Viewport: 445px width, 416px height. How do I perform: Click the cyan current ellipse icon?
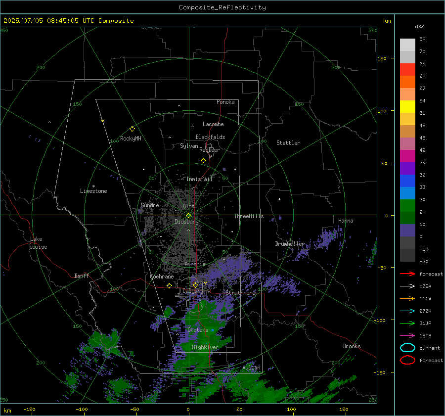pyautogui.click(x=407, y=348)
